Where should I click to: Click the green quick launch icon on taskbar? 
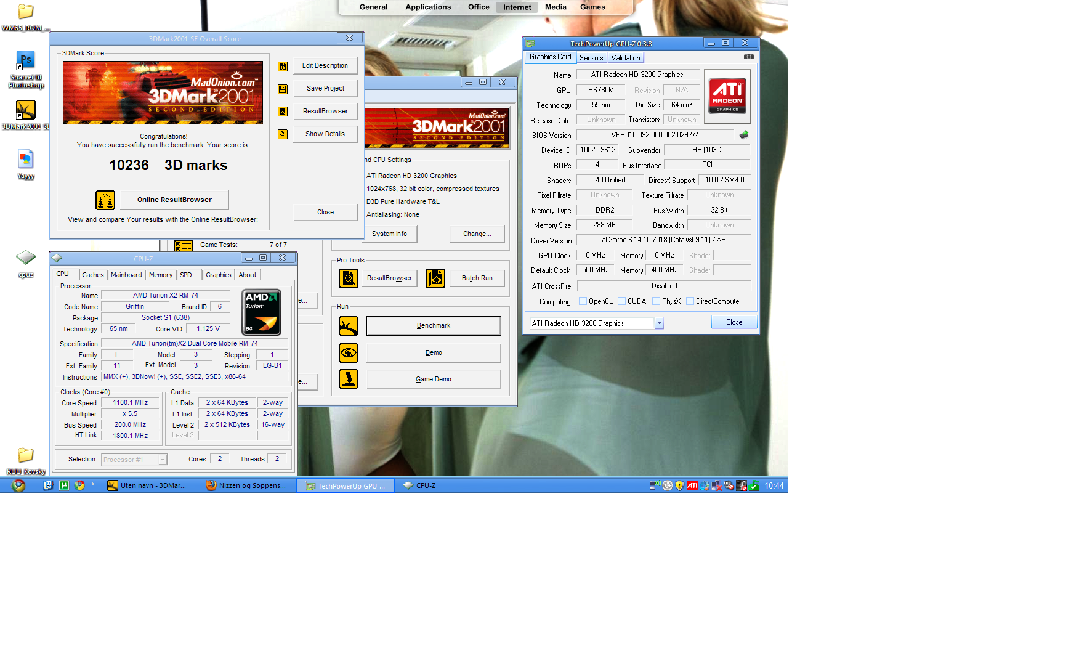pyautogui.click(x=64, y=485)
